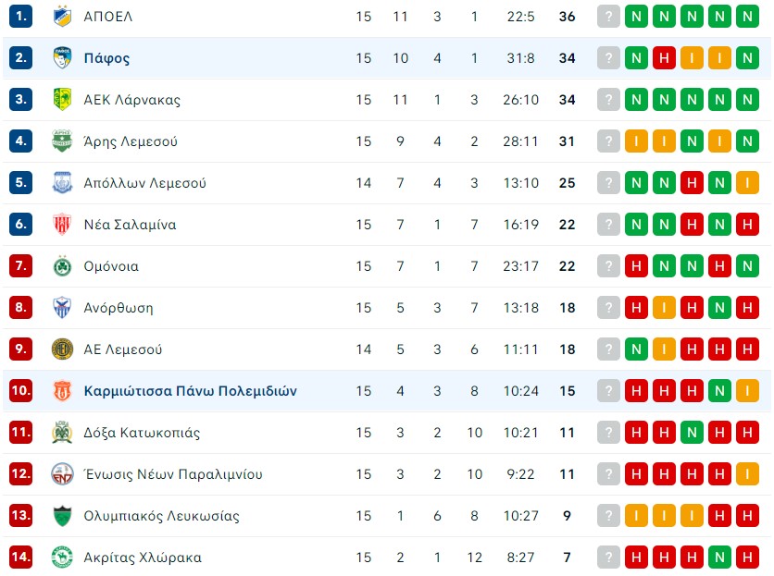Screen dimensions: 774x576
Task: Click the Ομόνοια green clover logo
Action: coord(62,266)
